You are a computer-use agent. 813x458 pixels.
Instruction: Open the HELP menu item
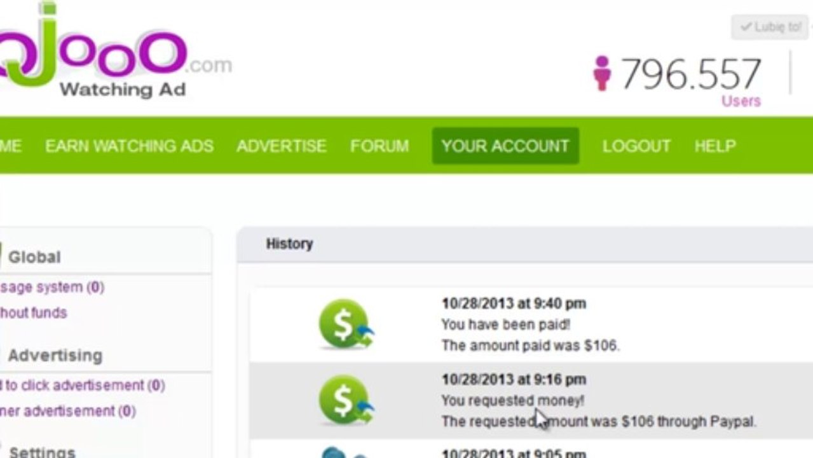pyautogui.click(x=715, y=146)
